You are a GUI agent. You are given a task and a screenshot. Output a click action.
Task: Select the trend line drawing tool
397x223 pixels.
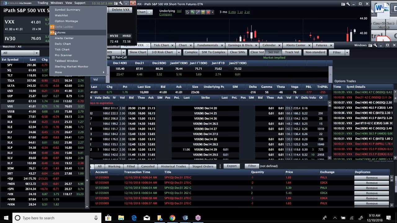pos(198,12)
